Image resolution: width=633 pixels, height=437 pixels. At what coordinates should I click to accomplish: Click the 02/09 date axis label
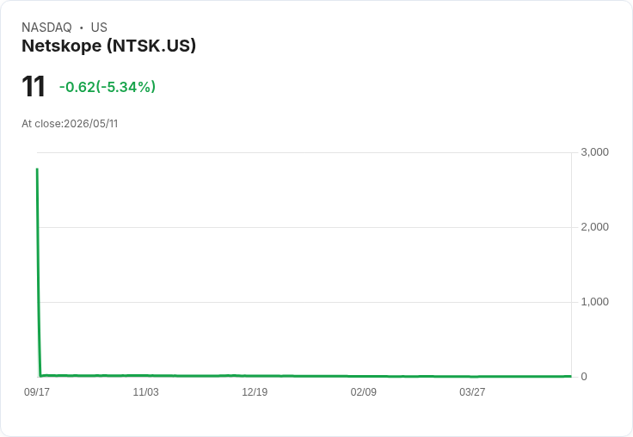[363, 391]
